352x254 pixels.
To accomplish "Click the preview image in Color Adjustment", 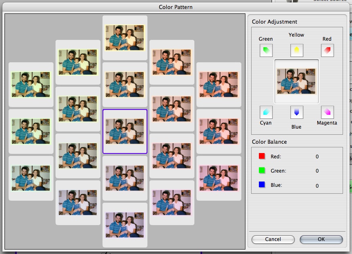I will click(296, 81).
